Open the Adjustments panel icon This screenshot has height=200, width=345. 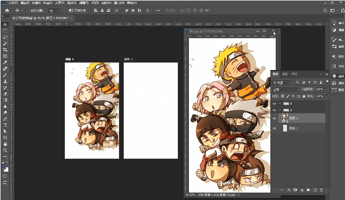point(334,30)
